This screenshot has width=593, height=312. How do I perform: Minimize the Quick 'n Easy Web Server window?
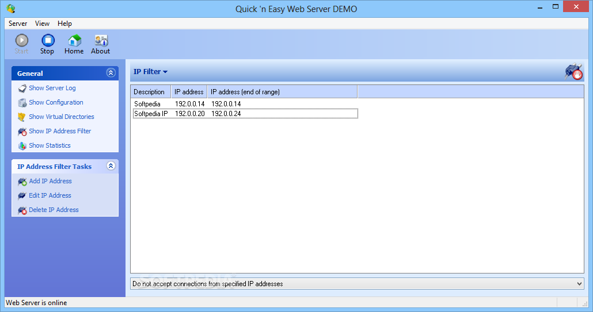[540, 7]
